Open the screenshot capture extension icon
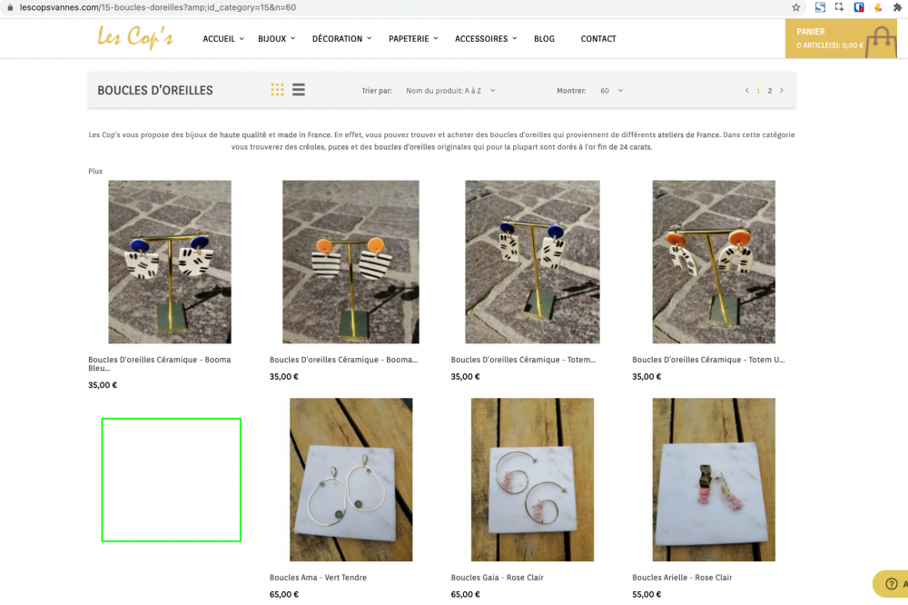This screenshot has width=908, height=605. [839, 7]
